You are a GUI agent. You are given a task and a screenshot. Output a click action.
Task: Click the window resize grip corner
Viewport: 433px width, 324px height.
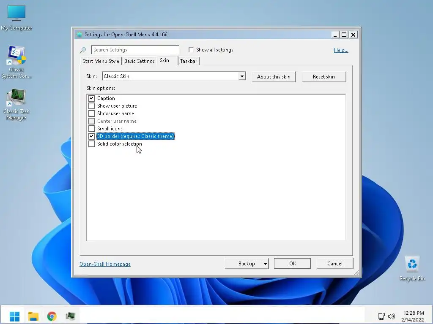click(x=356, y=273)
